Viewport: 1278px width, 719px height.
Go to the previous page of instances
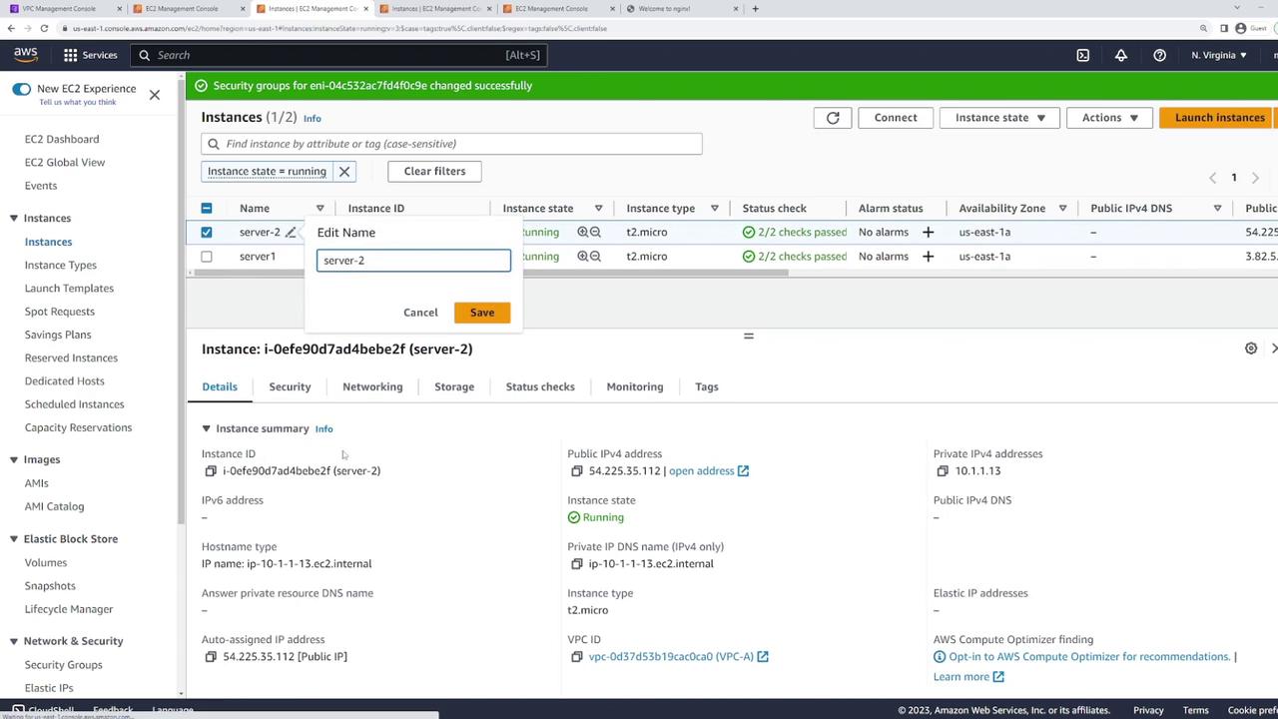tap(1213, 178)
